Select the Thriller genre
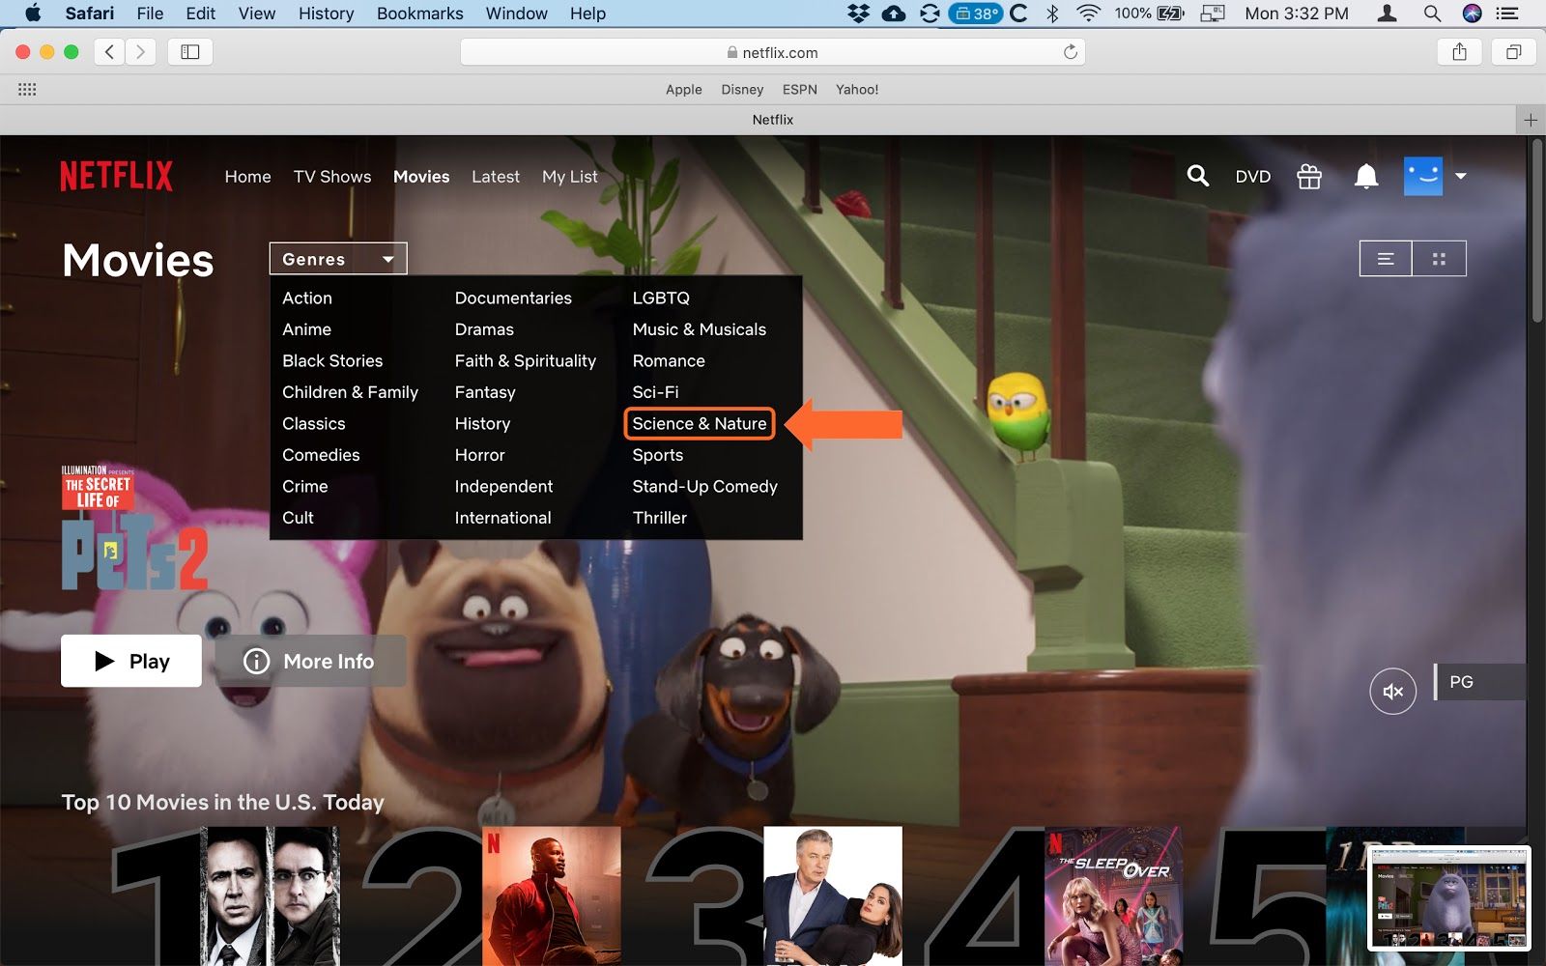This screenshot has height=966, width=1546. [x=659, y=518]
